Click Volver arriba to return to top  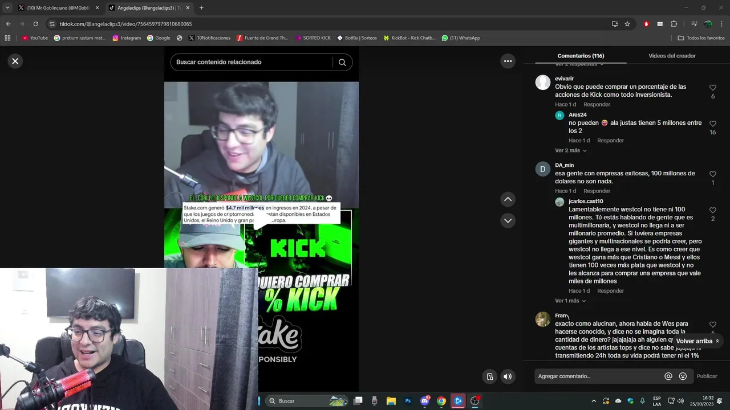[697, 341]
